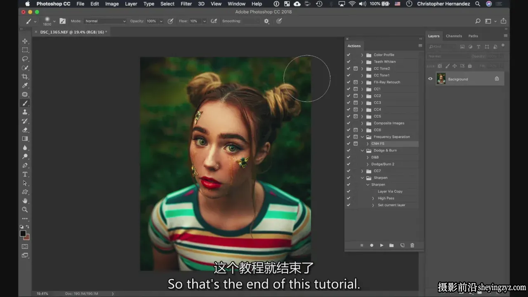Select the Lasso tool
The height and width of the screenshot is (297, 528).
[25, 59]
